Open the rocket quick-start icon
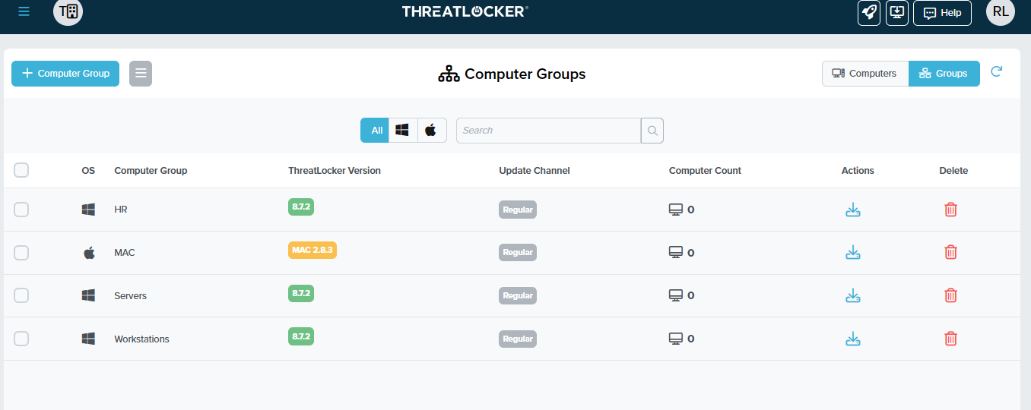1031x410 pixels. 869,12
